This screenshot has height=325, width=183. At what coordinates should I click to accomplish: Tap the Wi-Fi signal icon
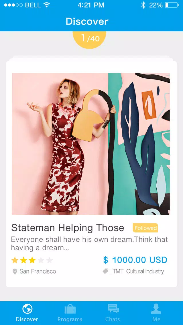(47, 5)
